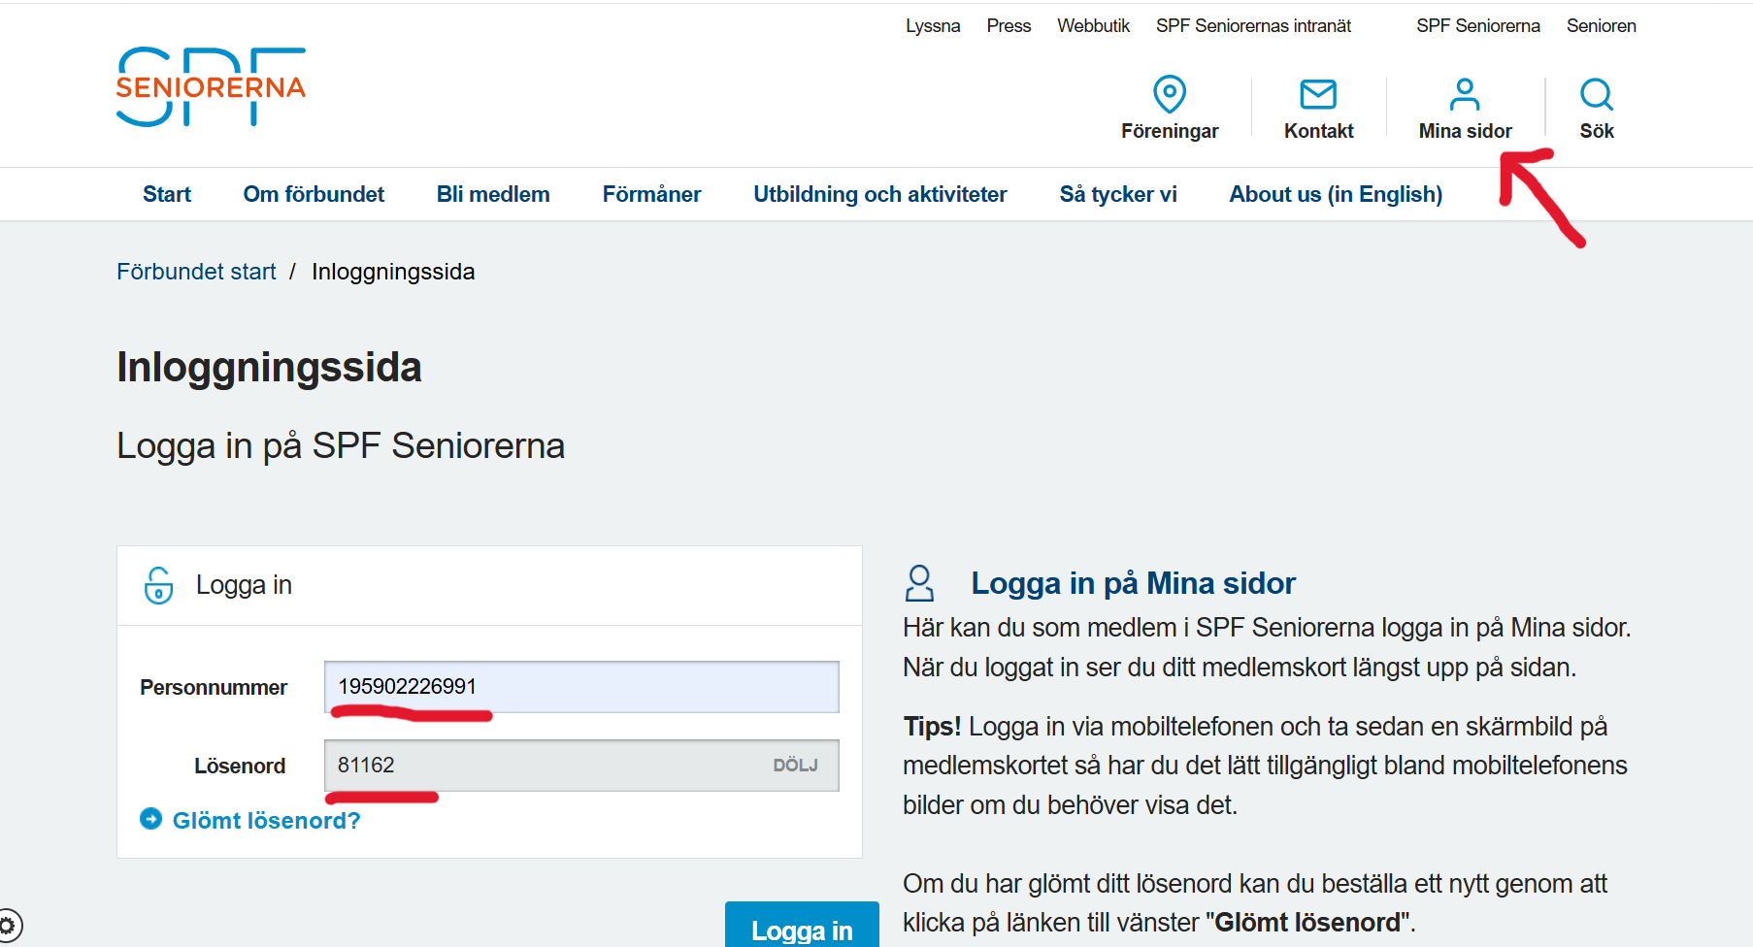
Task: Click the Sök magnifier icon
Action: pyautogui.click(x=1597, y=94)
